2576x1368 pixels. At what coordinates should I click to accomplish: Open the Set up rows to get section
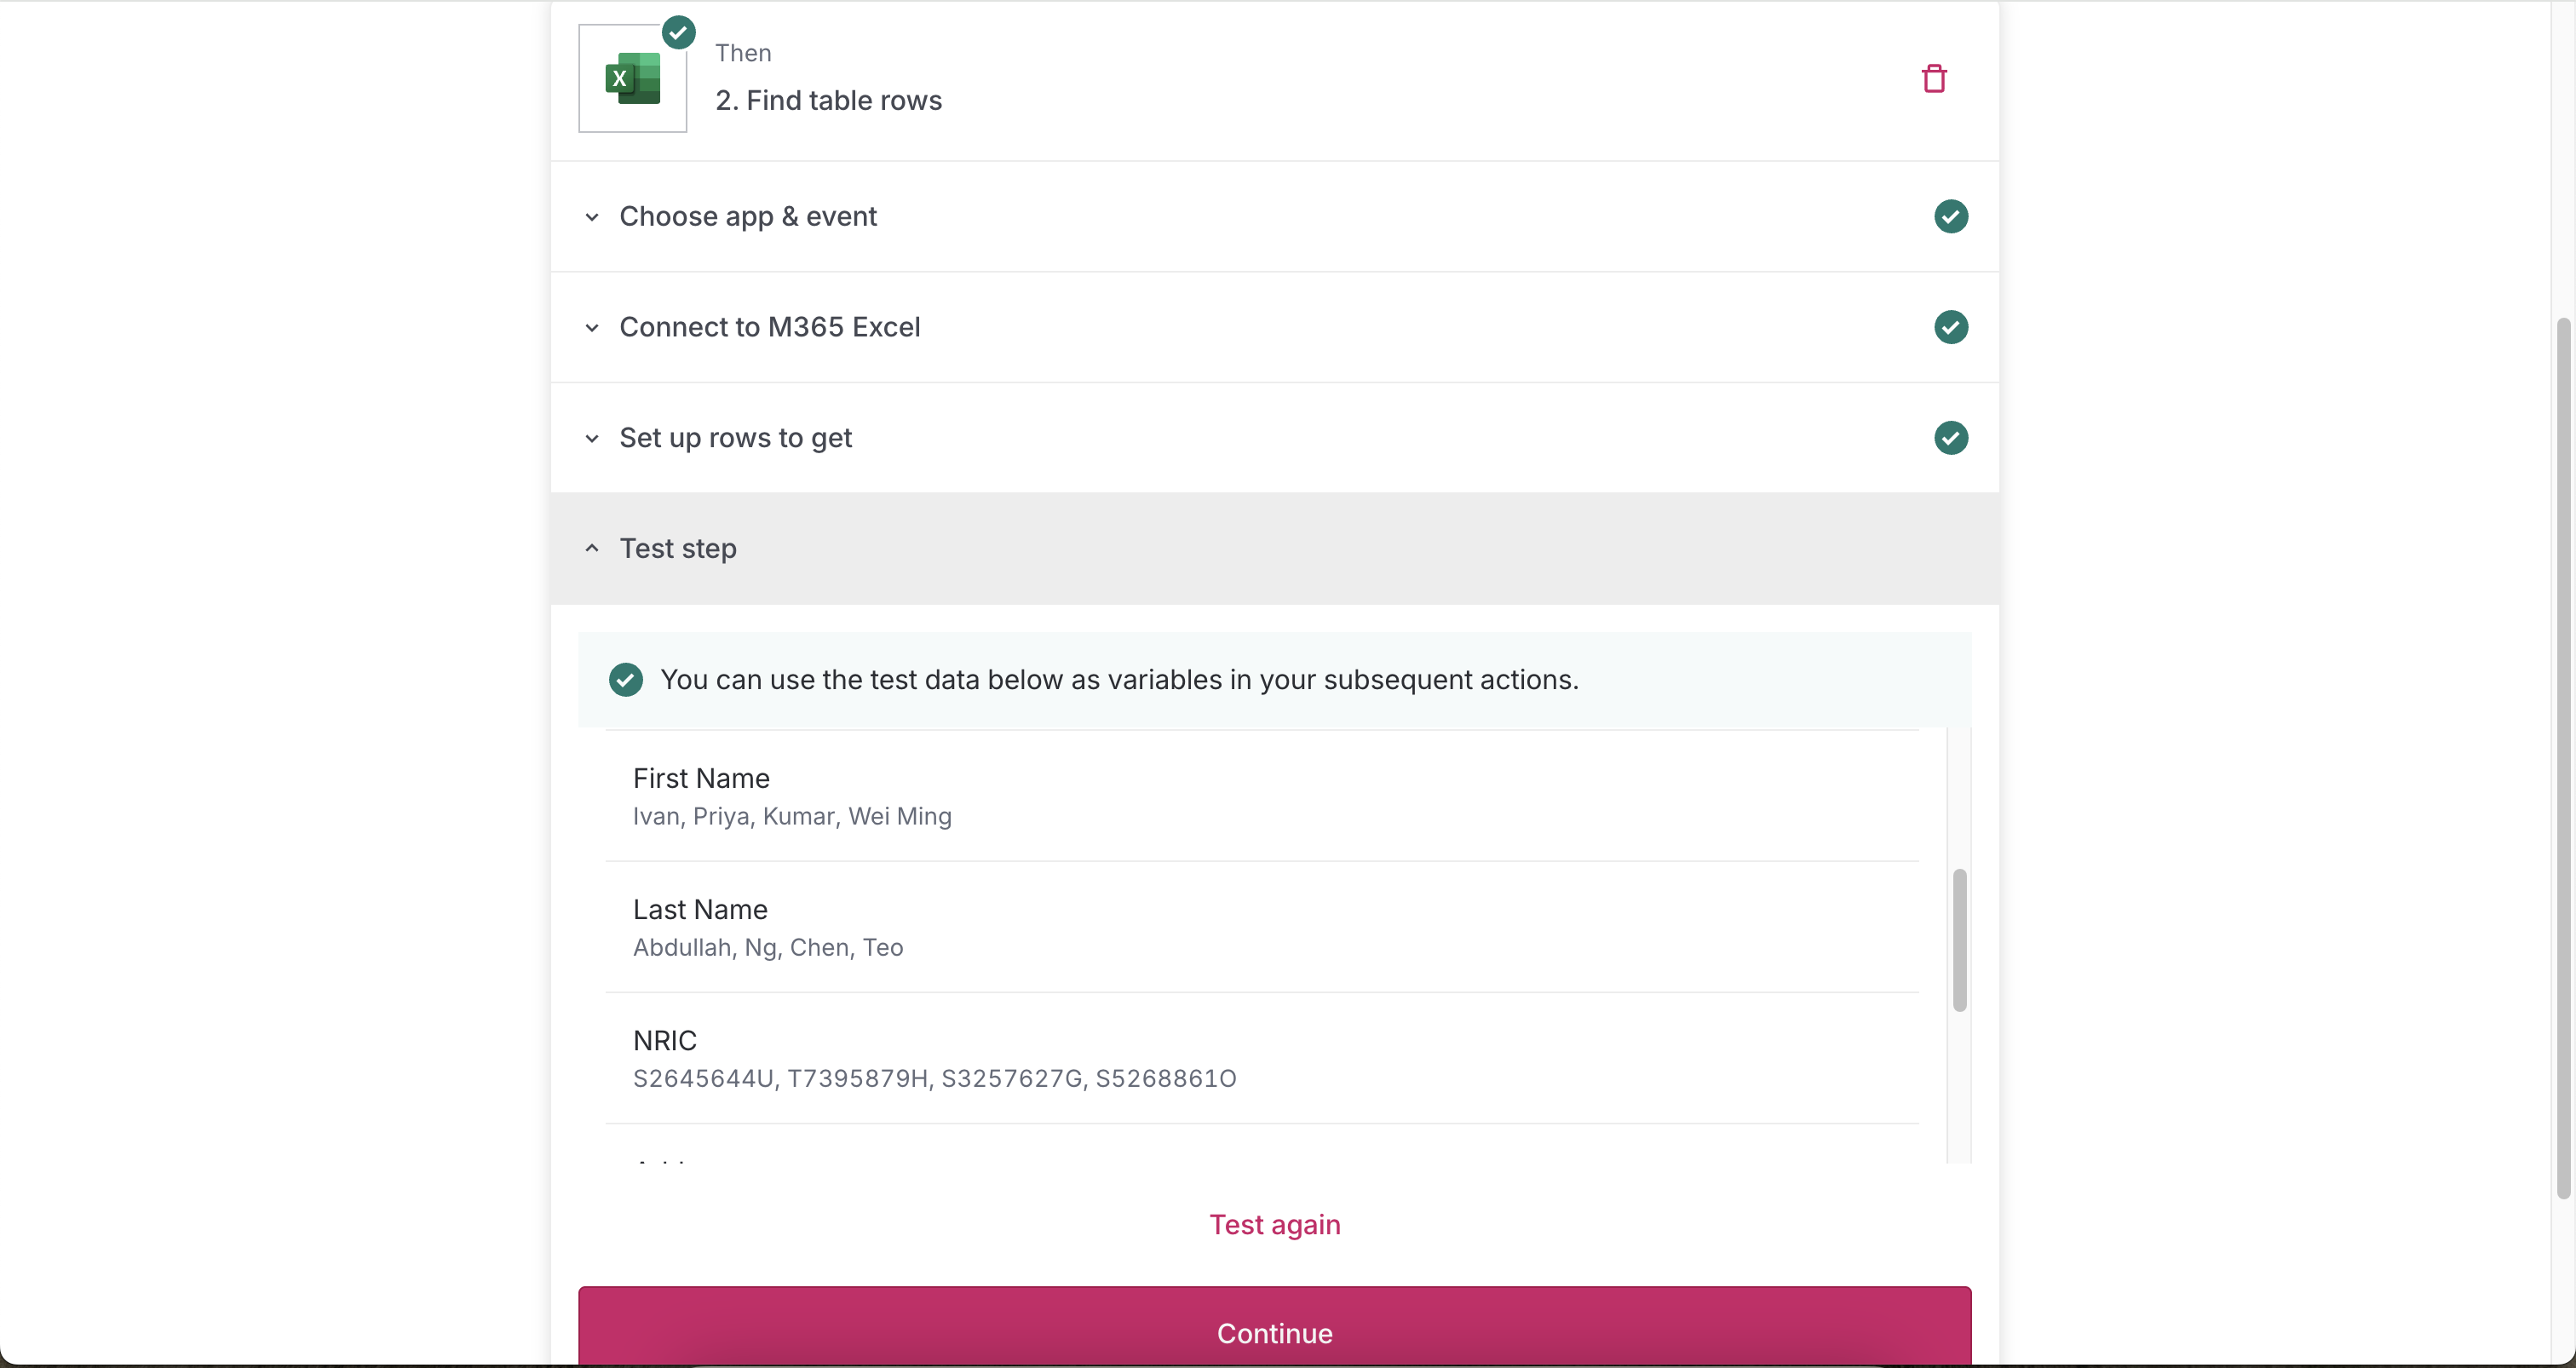tap(735, 438)
